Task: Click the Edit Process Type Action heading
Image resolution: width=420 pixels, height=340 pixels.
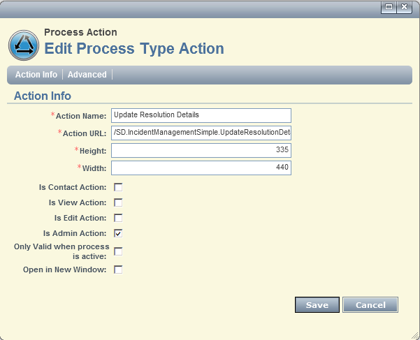Action: [x=134, y=49]
